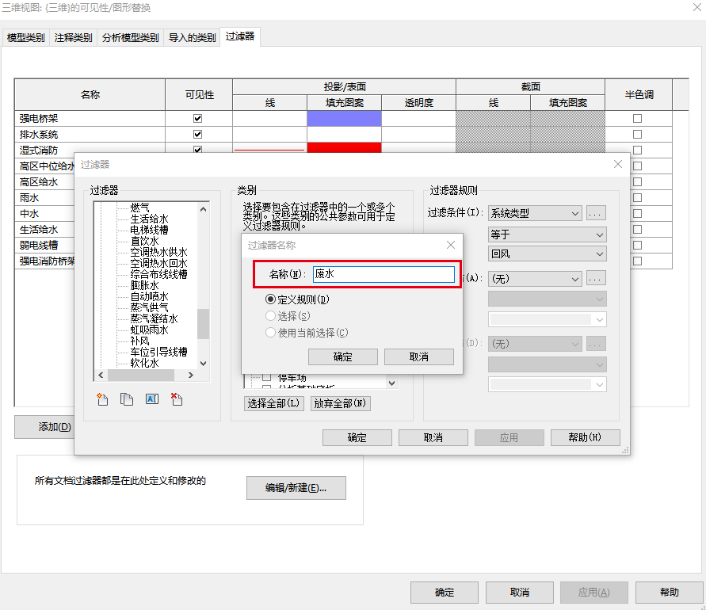This screenshot has height=610, width=706.
Task: Toggle visibility checkbox for 排水系统
Action: tap(197, 134)
